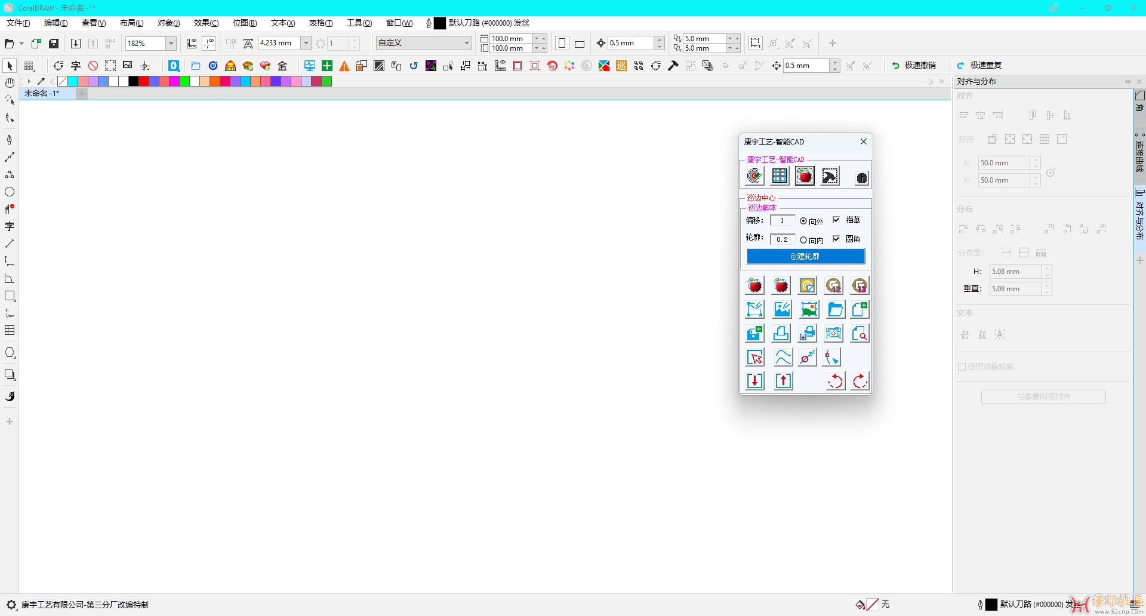Click the red down-arrow icon in 智能CAD panel
This screenshot has height=616, width=1146.
click(x=754, y=381)
